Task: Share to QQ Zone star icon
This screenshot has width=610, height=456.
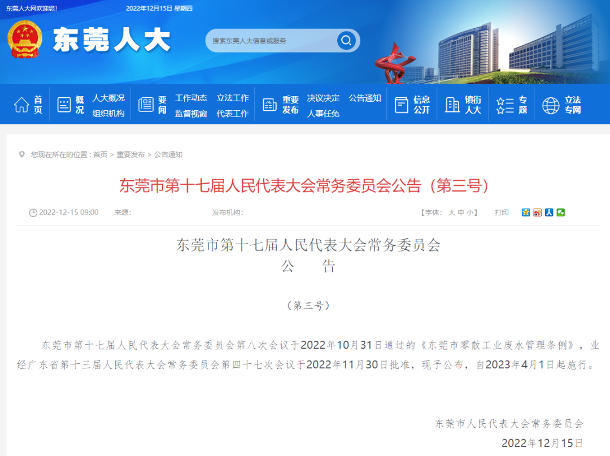Action: [526, 212]
